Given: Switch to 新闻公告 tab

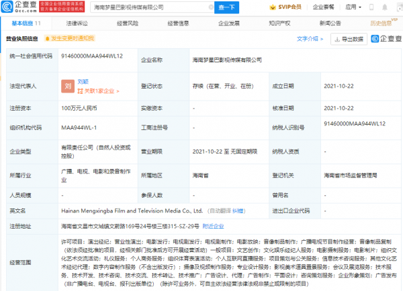Looking at the screenshot, I should tap(330, 23).
